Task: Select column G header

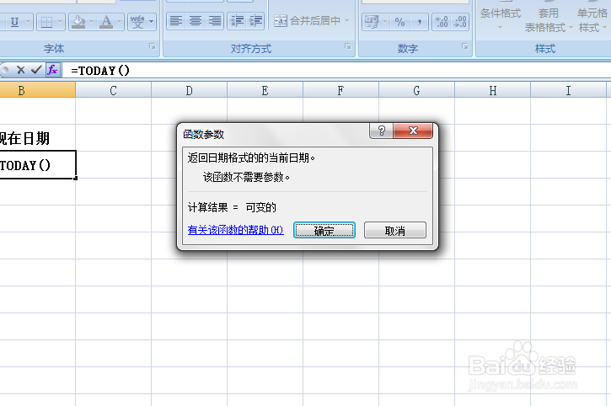Action: (416, 90)
